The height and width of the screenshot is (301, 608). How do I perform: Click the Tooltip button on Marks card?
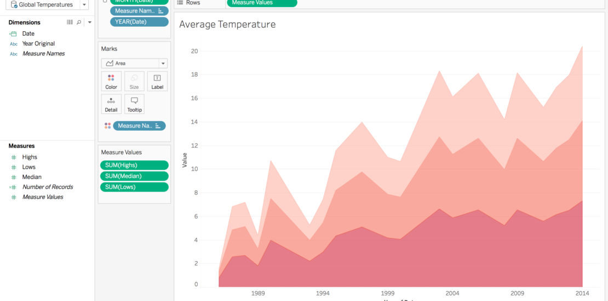point(134,104)
